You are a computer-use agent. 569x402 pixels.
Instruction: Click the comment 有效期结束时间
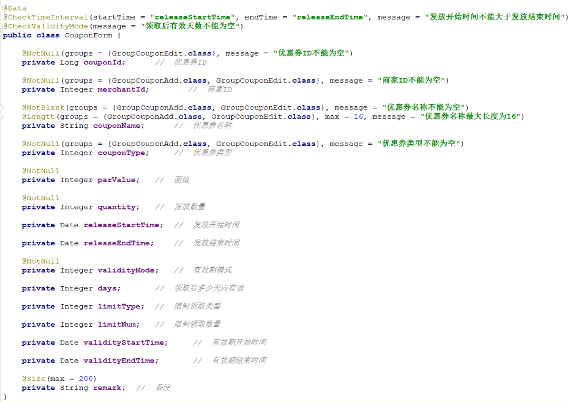tap(239, 360)
